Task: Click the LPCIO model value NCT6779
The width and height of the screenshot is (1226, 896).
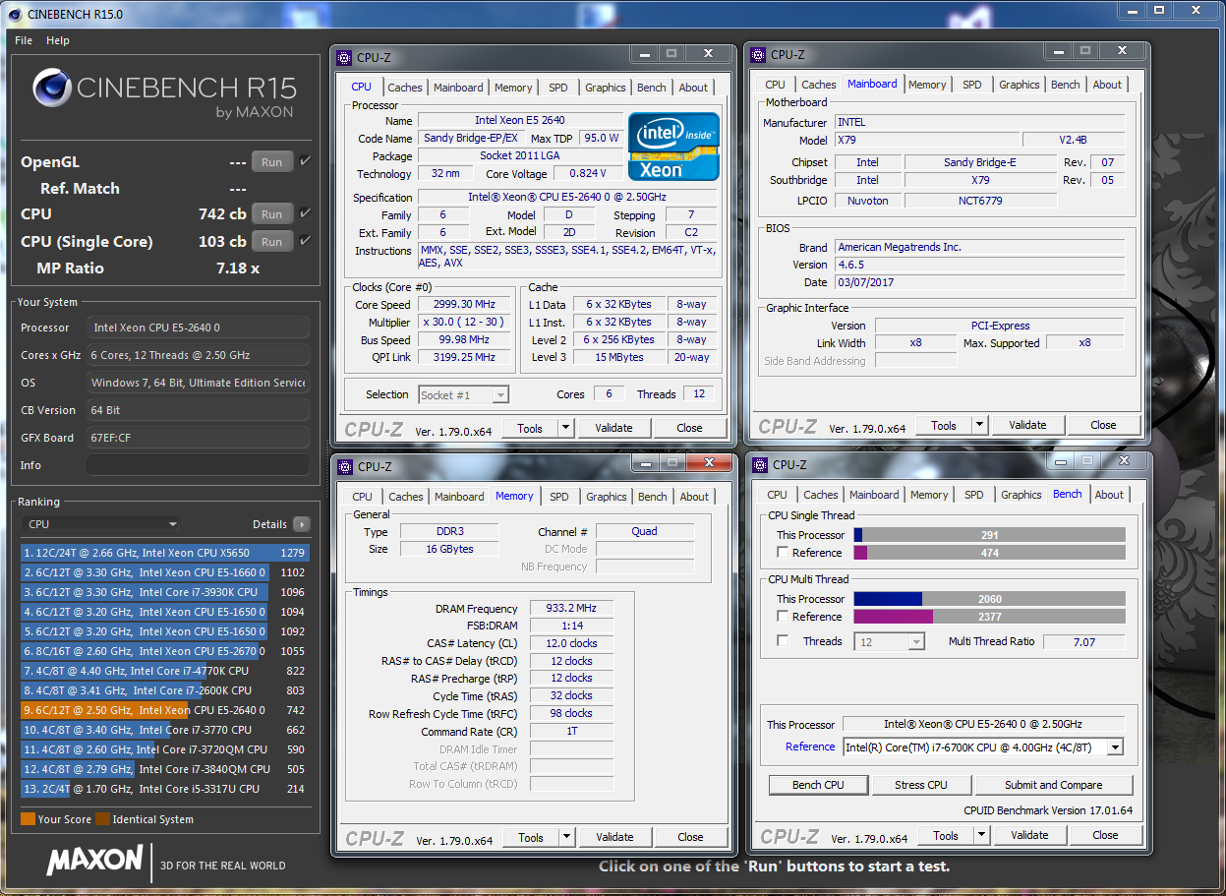Action: [x=980, y=200]
